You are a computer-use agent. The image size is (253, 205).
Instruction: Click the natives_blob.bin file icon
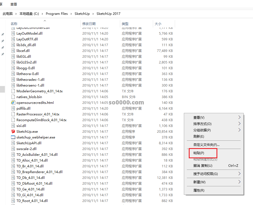(13, 97)
